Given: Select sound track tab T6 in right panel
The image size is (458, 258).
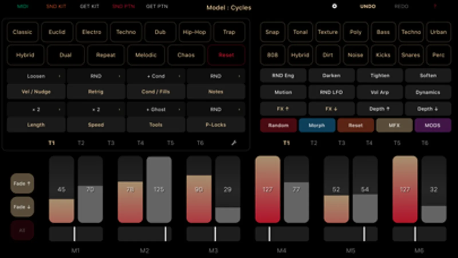Looking at the screenshot, I should [x=424, y=143].
